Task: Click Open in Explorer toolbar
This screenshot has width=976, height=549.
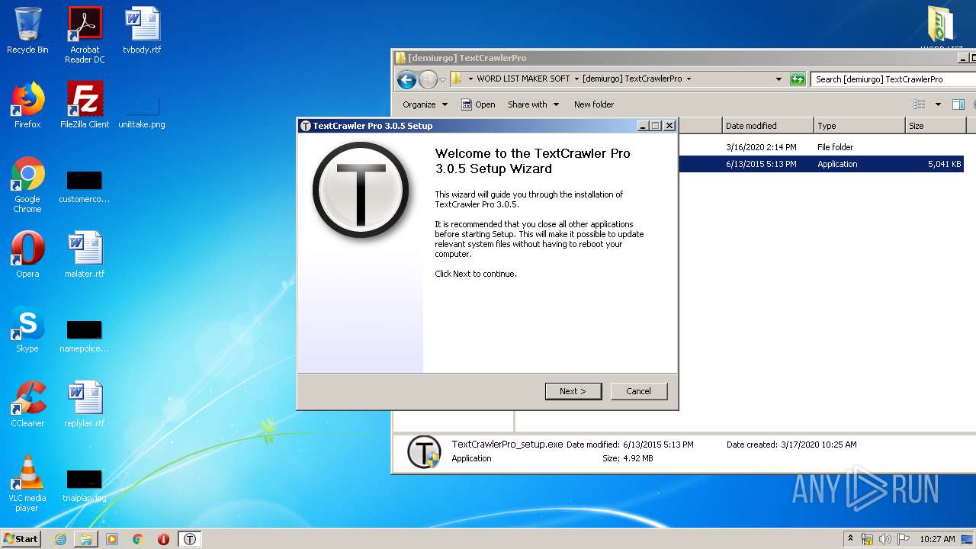Action: [478, 104]
